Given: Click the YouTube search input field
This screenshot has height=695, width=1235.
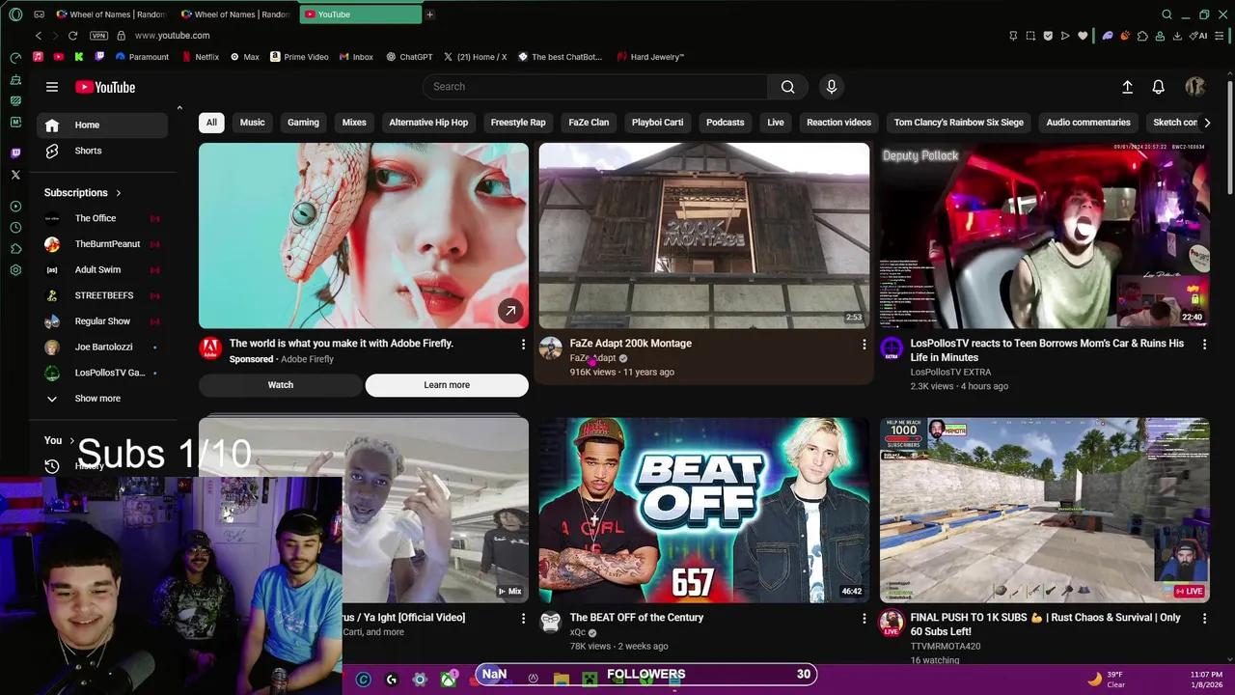Looking at the screenshot, I should pyautogui.click(x=595, y=87).
